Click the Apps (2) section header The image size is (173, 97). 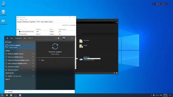[x=8, y=79]
